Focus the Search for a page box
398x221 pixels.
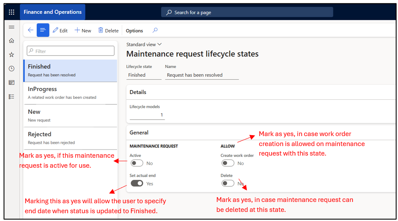point(247,12)
